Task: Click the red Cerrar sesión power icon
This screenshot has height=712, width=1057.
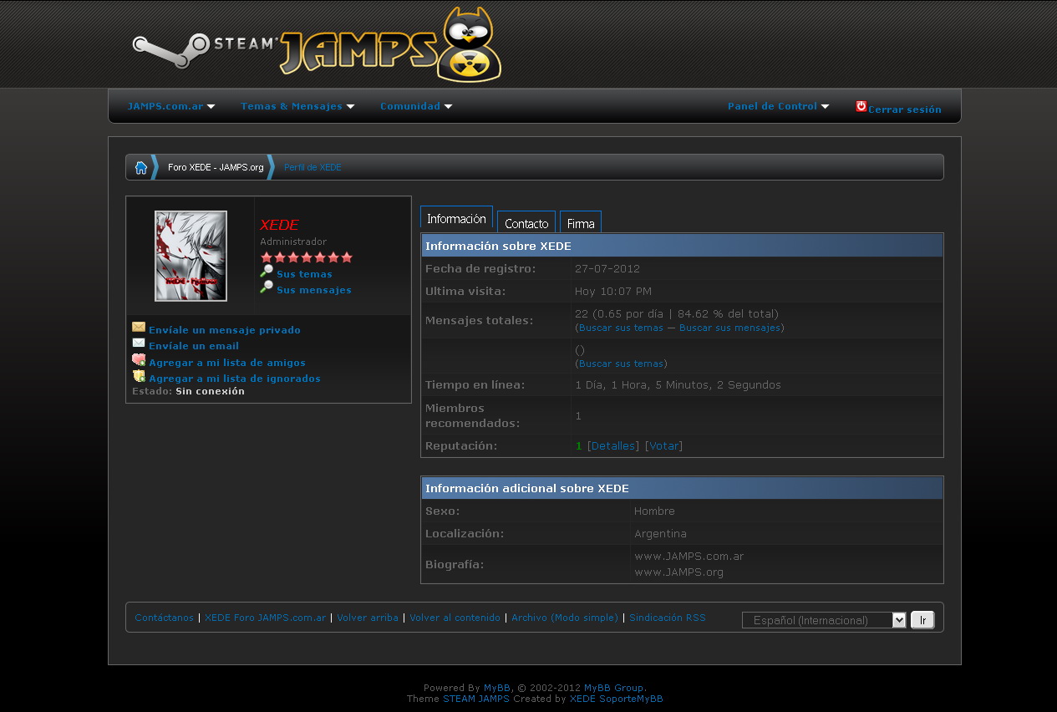Action: coord(861,106)
